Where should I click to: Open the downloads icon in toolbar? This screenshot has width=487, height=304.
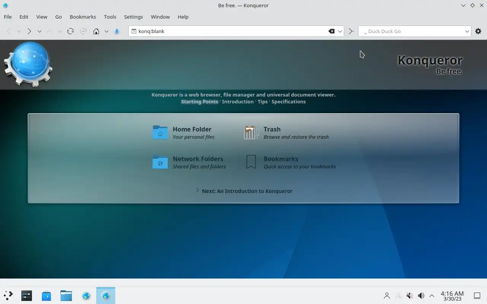pos(117,31)
